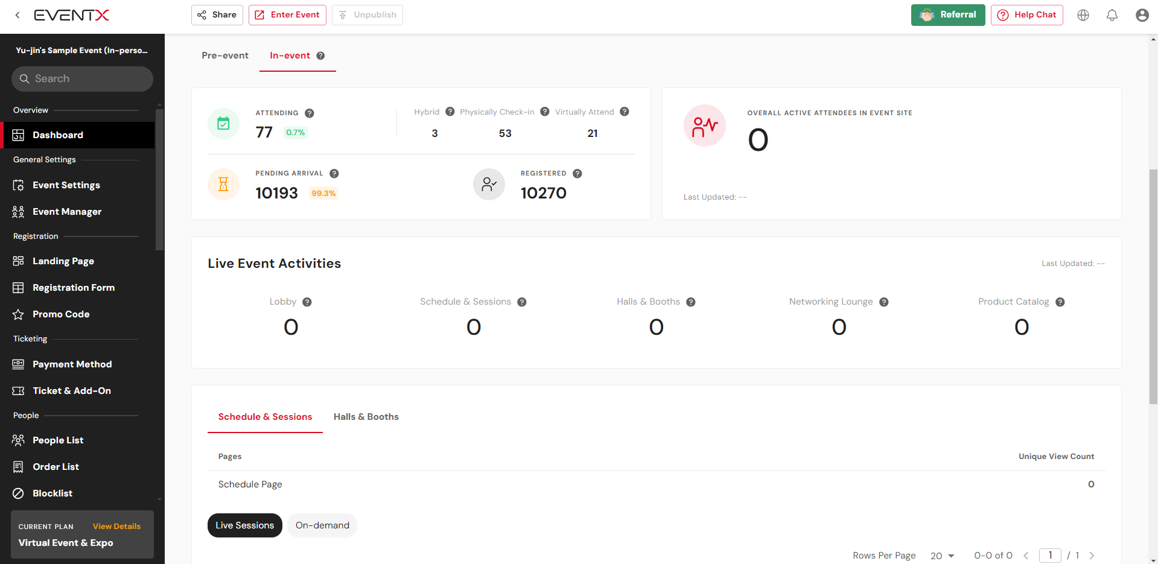The image size is (1158, 564).
Task: Open Blocklist in the sidebar
Action: click(x=78, y=493)
